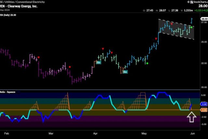Select the red dot marker in late February
The width and height of the screenshot is (208, 139).
coord(38,57)
